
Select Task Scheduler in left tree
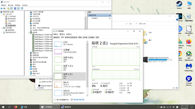pos(11,16)
